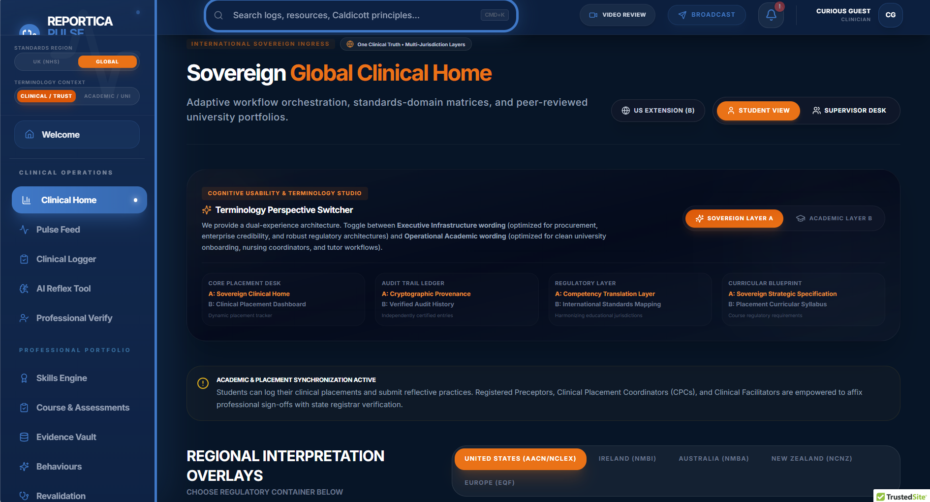Open the Regulatory Layer card
Screen dimensions: 930x502
[x=630, y=299]
